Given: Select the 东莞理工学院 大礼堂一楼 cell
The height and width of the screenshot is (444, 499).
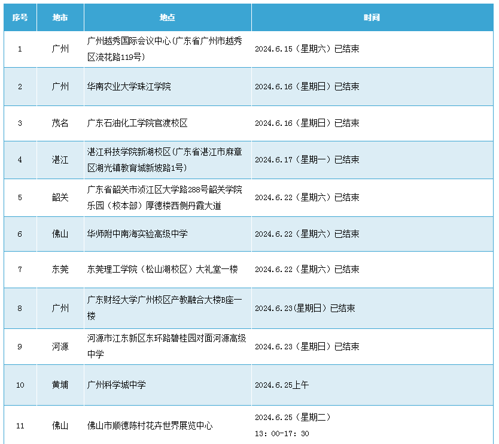Looking at the screenshot, I should pyautogui.click(x=162, y=270).
